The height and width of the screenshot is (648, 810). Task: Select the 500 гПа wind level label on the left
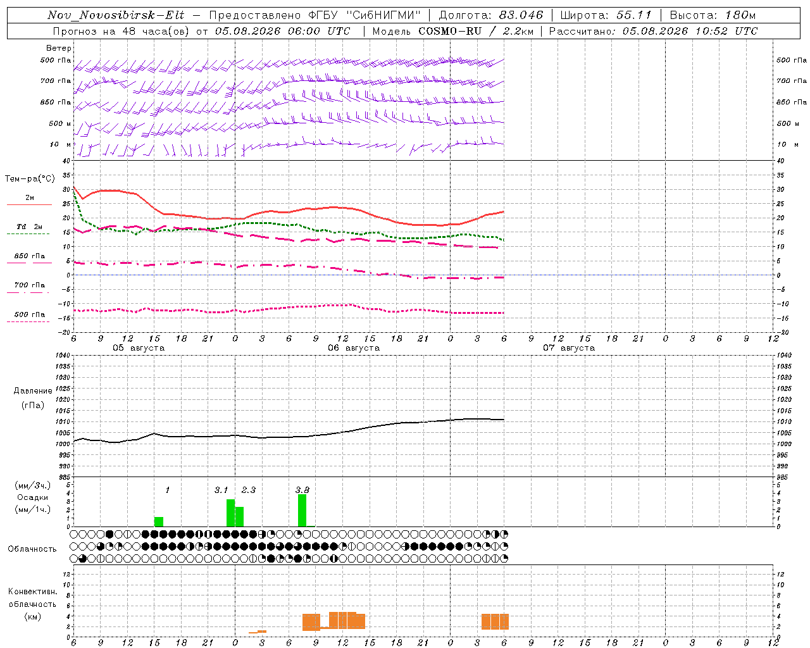click(x=56, y=60)
